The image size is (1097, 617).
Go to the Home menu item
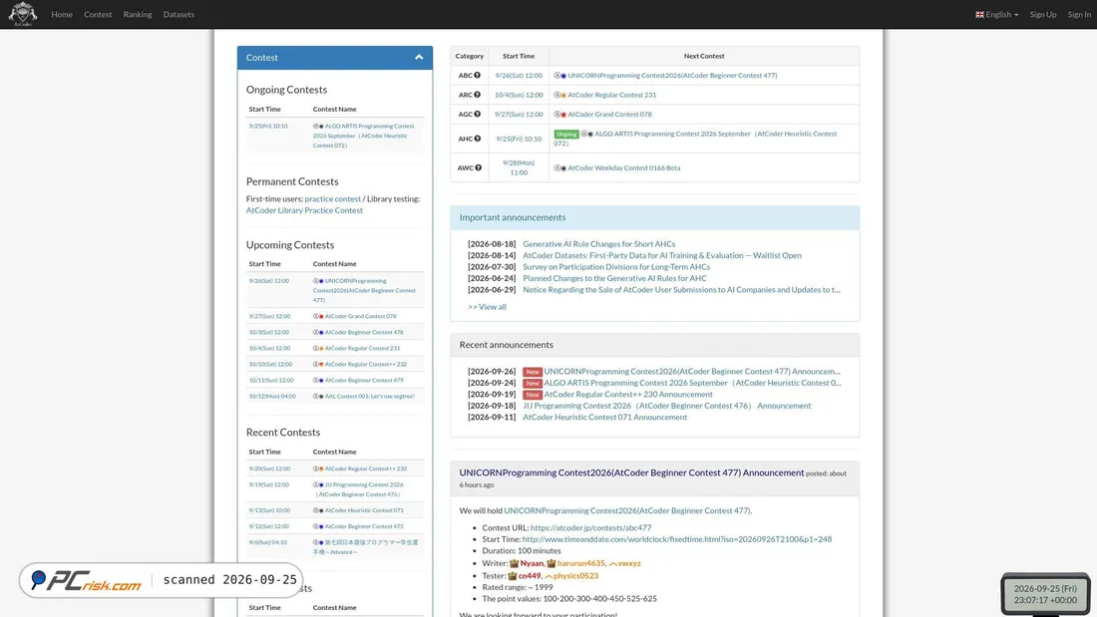pos(62,14)
